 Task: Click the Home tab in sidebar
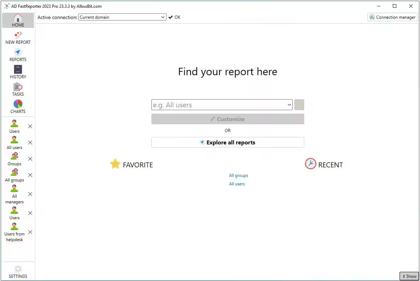click(18, 20)
